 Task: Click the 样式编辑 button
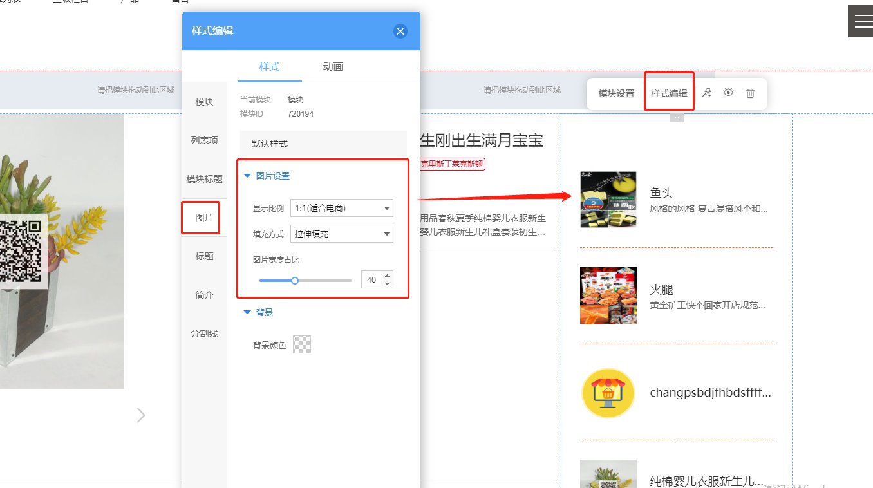669,93
